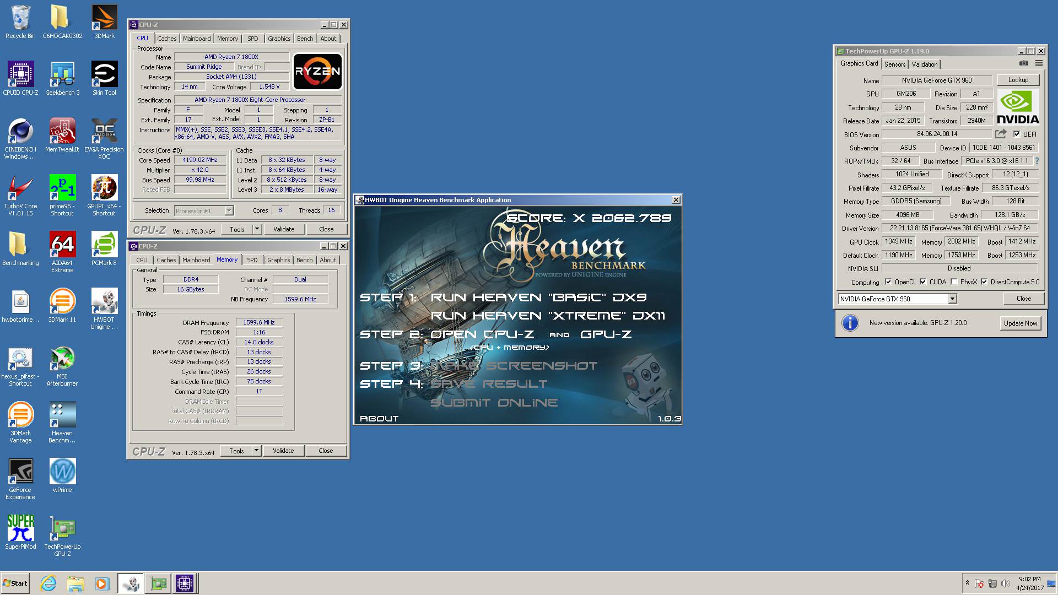This screenshot has width=1058, height=595.
Task: Switch to Sensors tab in GPU-Z
Action: click(x=895, y=64)
